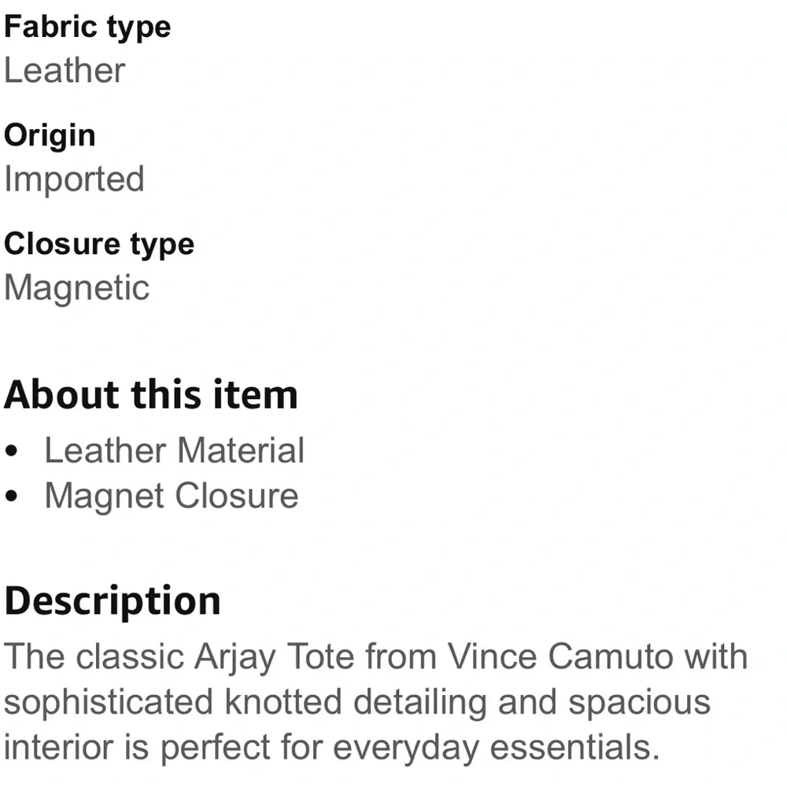Click the bullet point before Magnet Closure
Image resolution: width=787 pixels, height=787 pixels.
tap(11, 497)
